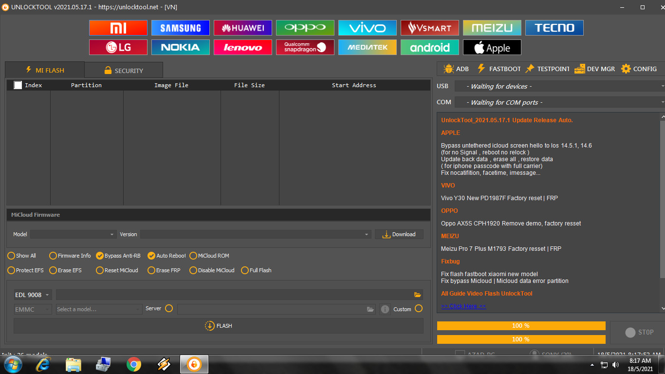Select the Lenovo brand logo

pos(243,47)
